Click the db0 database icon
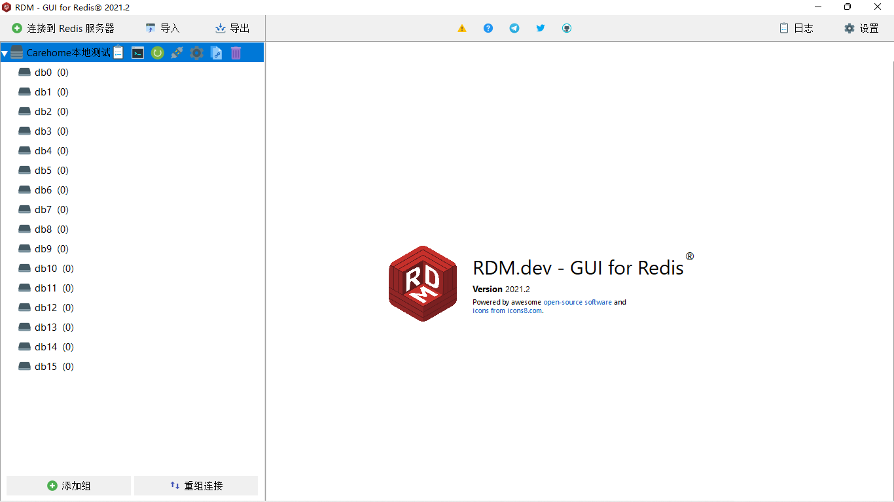The width and height of the screenshot is (894, 502). point(25,73)
